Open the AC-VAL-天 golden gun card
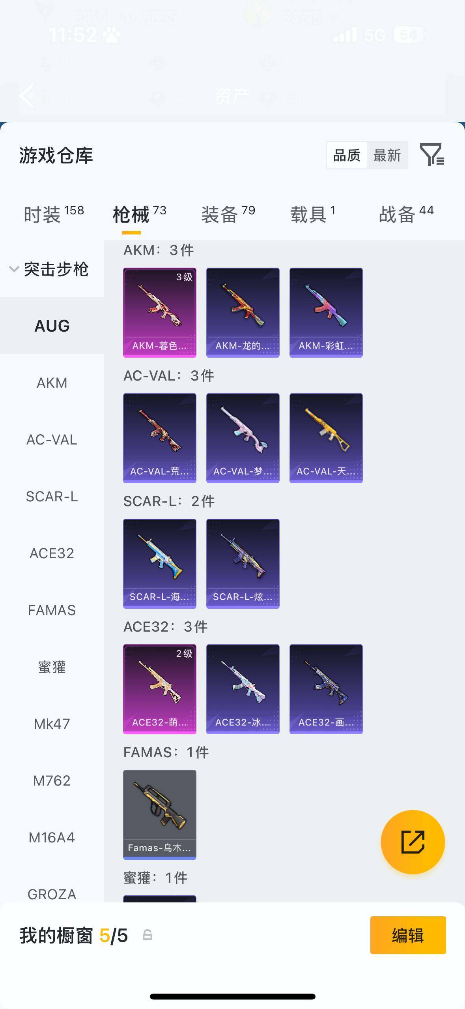The width and height of the screenshot is (465, 1009). coord(326,438)
